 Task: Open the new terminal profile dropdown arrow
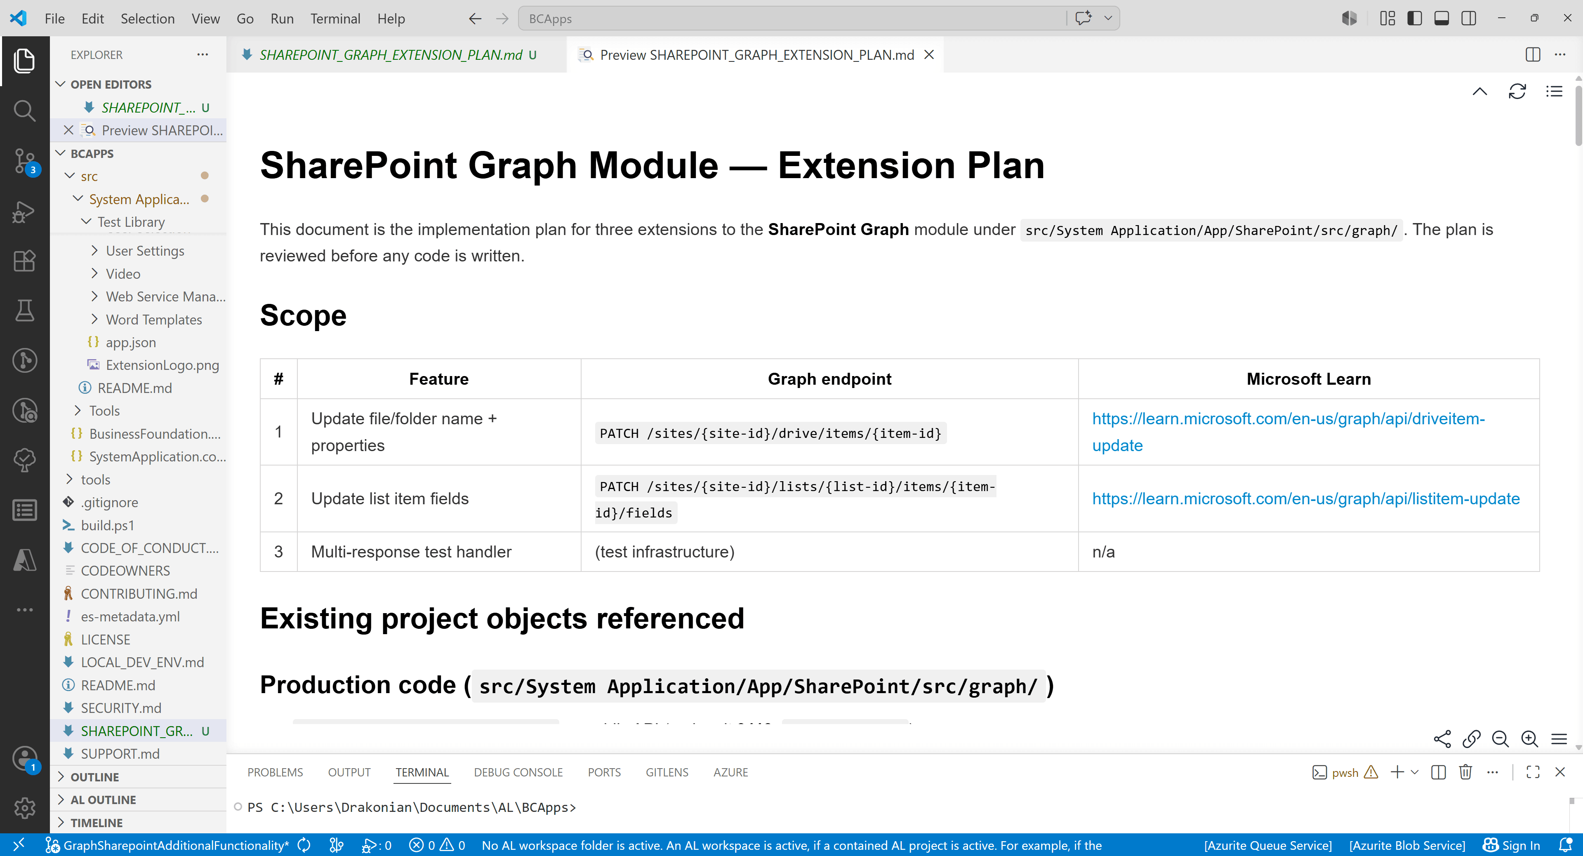1415,772
